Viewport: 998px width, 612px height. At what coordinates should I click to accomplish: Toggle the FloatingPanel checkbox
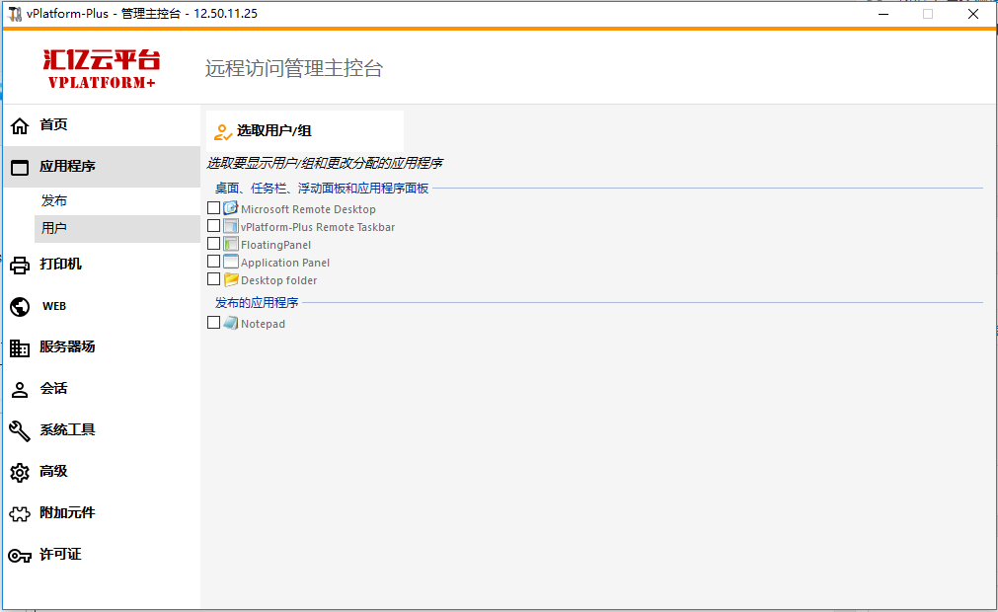point(214,244)
